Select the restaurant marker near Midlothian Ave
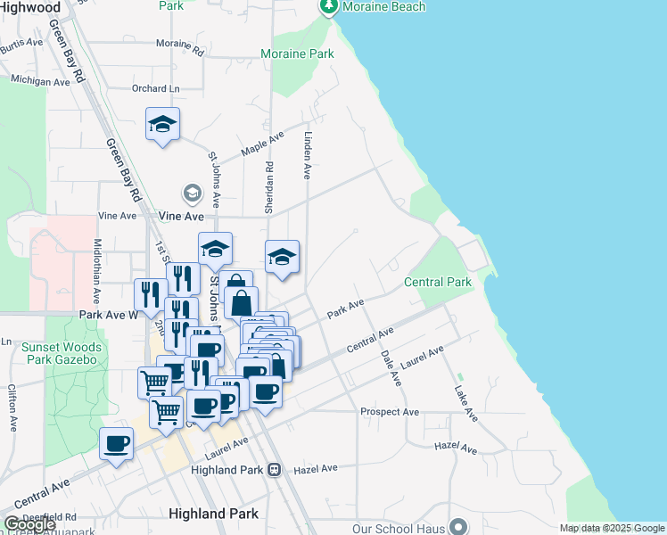The height and width of the screenshot is (535, 667). pyautogui.click(x=150, y=294)
